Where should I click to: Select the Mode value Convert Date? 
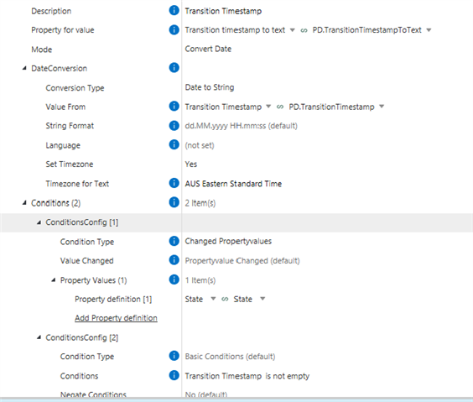(x=208, y=49)
